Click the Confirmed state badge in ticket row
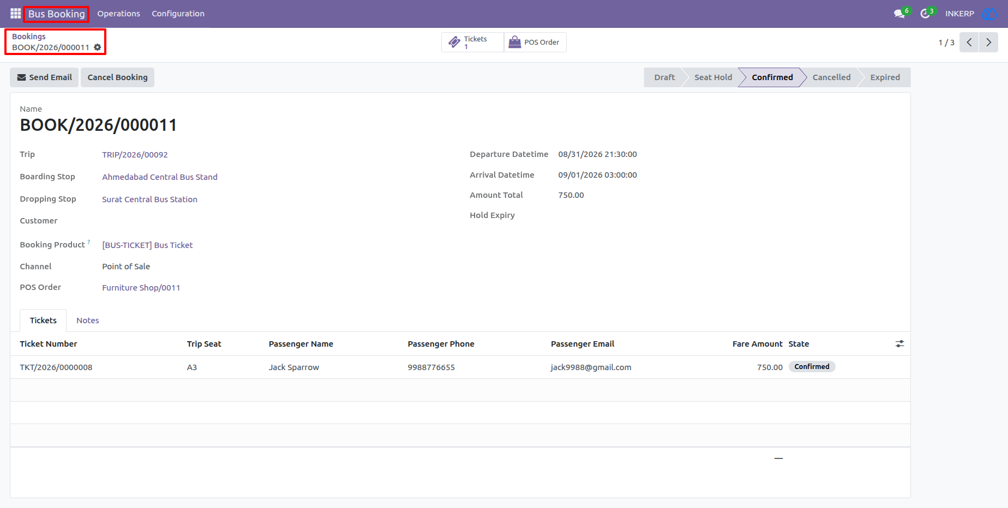This screenshot has height=508, width=1008. (x=812, y=367)
